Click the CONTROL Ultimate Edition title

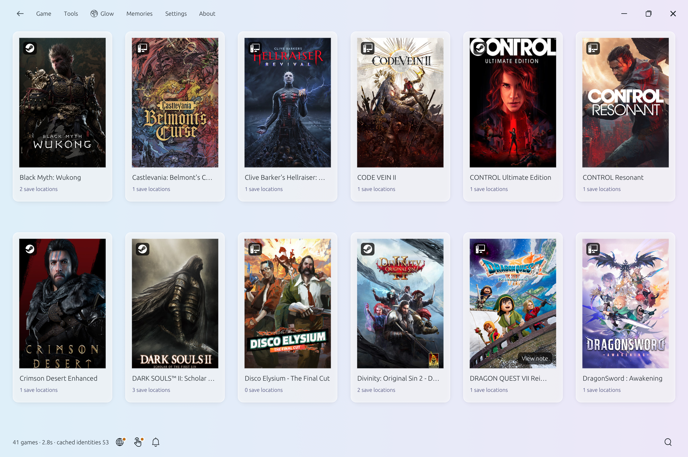pyautogui.click(x=511, y=177)
